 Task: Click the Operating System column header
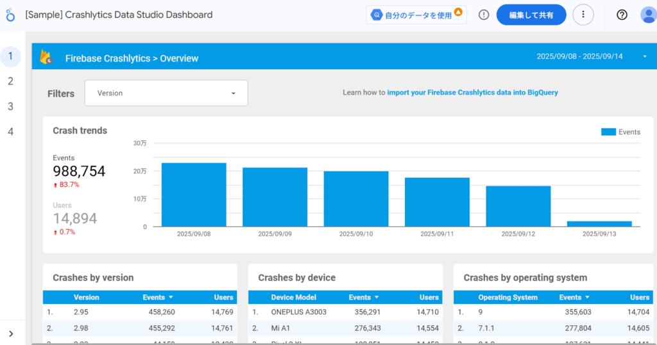(x=508, y=297)
